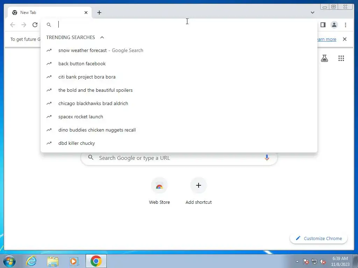Click the Chrome taskbar icon

click(x=96, y=261)
